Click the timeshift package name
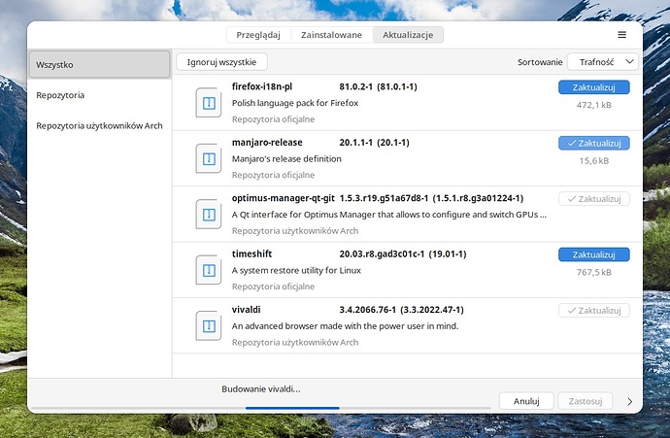This screenshot has width=670, height=438. click(251, 253)
